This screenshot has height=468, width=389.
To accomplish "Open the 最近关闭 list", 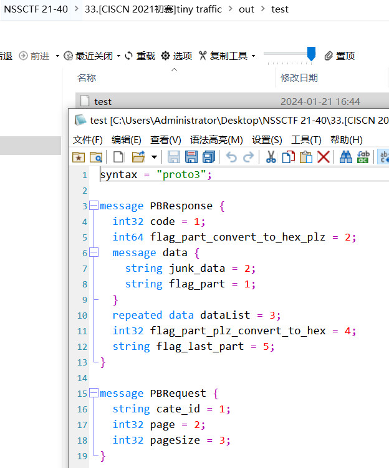I will (89, 56).
